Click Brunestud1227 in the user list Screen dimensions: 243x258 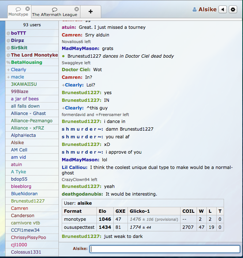(x=32, y=201)
